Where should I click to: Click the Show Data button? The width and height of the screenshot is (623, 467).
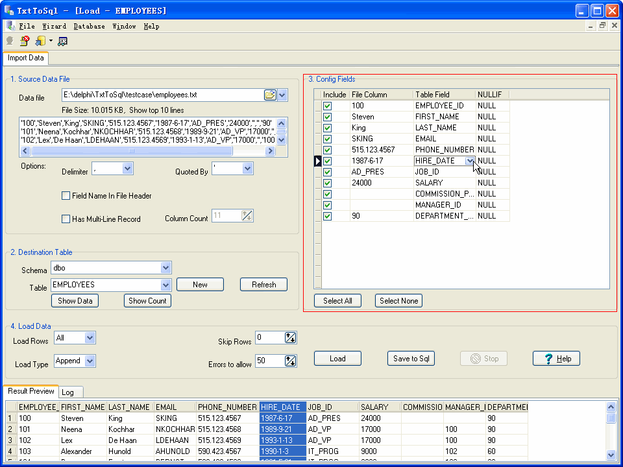point(75,300)
